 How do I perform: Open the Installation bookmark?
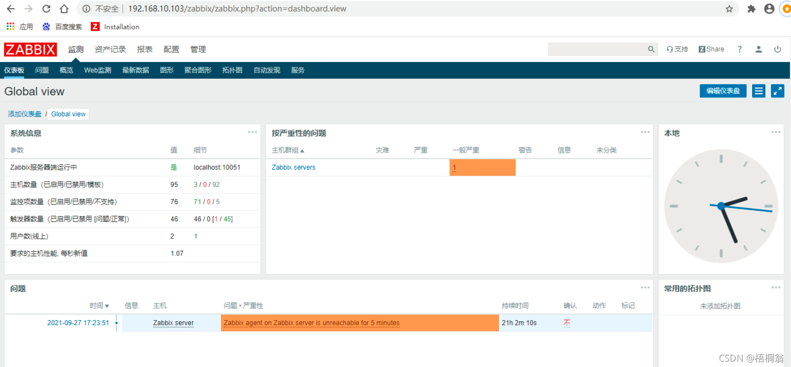(x=115, y=27)
